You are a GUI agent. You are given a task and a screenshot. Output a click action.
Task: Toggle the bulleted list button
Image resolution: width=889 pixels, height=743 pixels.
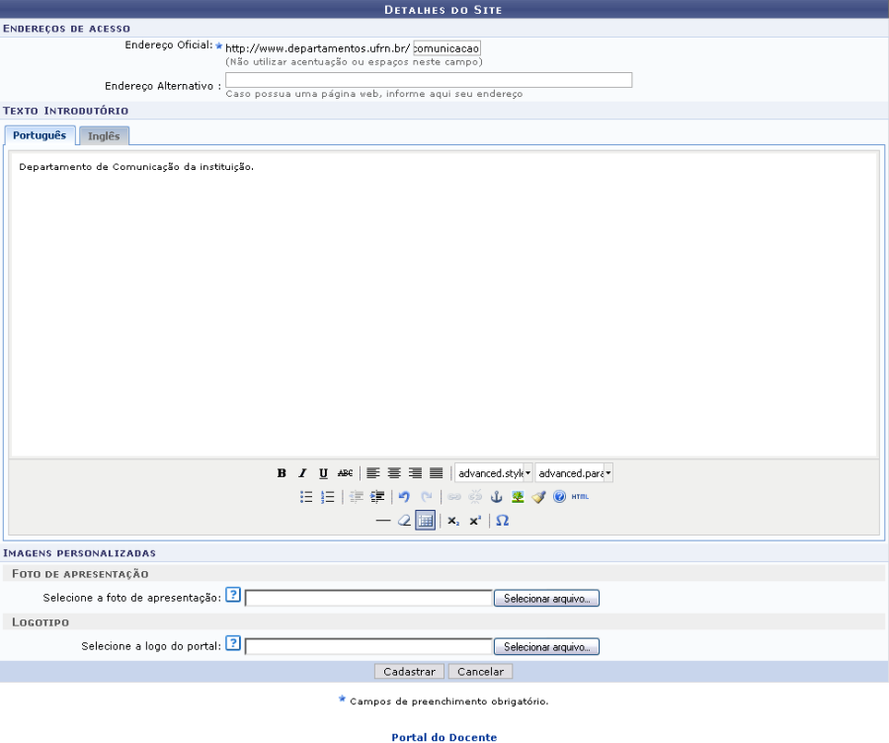307,497
